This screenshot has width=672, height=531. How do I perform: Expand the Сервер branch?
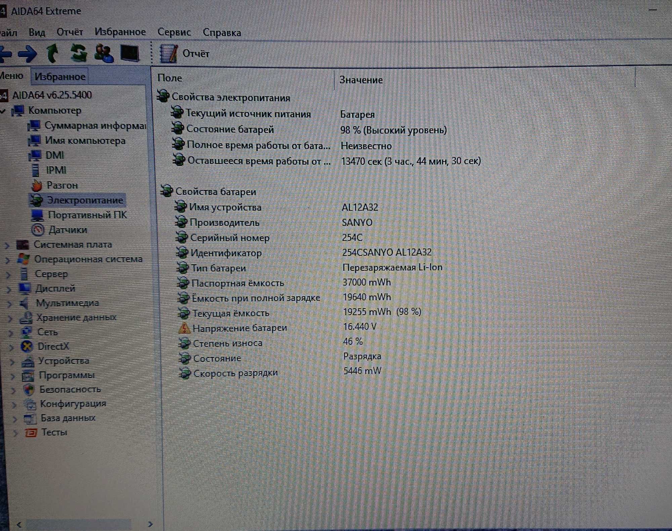click(8, 275)
